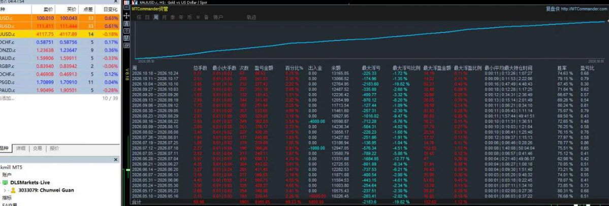Open the MTCommander help question-mark icon
The height and width of the screenshot is (206, 609).
tap(126, 31)
